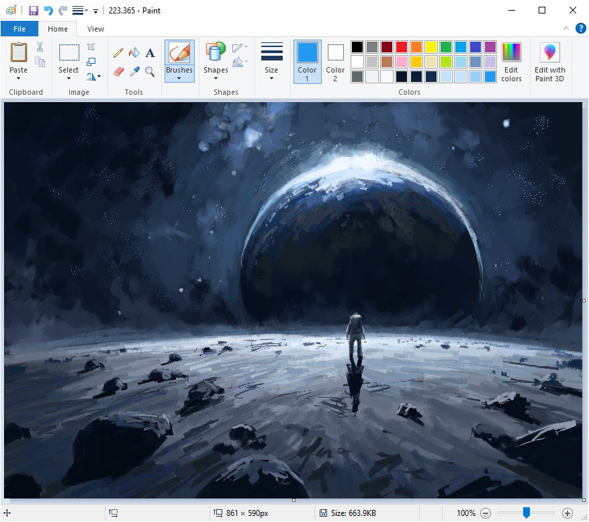
Task: Select the Eraser tool
Action: tap(118, 71)
